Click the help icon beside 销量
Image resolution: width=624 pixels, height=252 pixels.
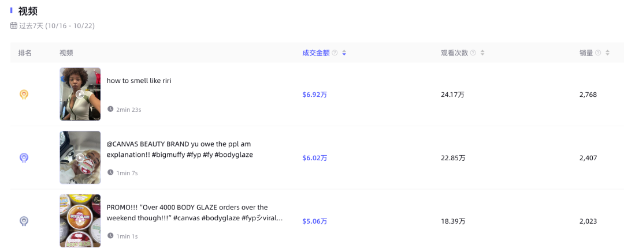point(598,53)
